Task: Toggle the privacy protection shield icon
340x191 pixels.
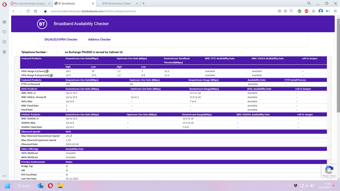Action: 285,11
